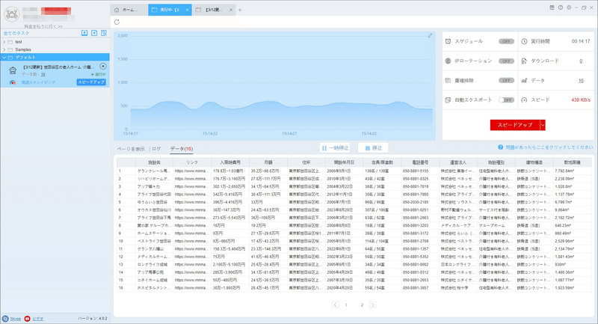Image resolution: width=598 pixels, height=324 pixels.
Task: Click the データ chart icon in stats panel
Action: coord(525,81)
